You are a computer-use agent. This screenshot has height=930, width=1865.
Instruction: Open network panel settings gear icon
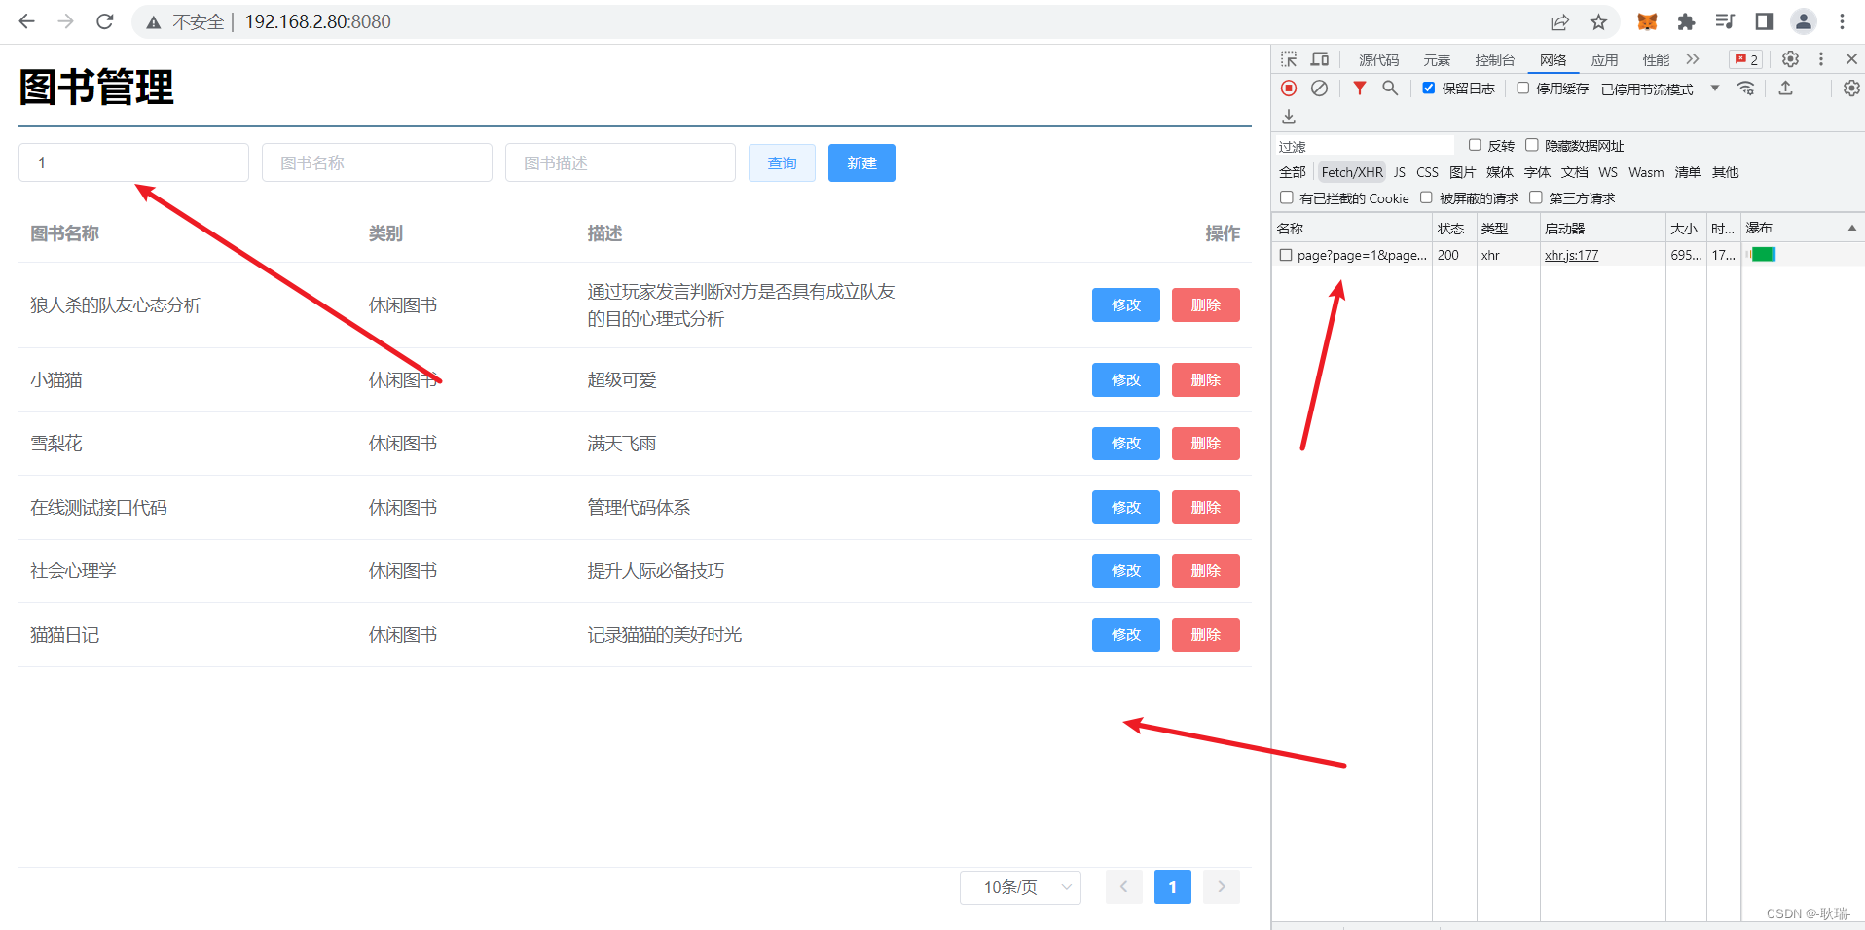(x=1851, y=89)
